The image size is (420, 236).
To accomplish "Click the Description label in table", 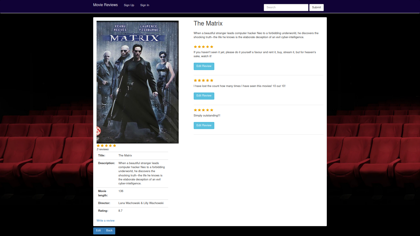I will coord(107,163).
